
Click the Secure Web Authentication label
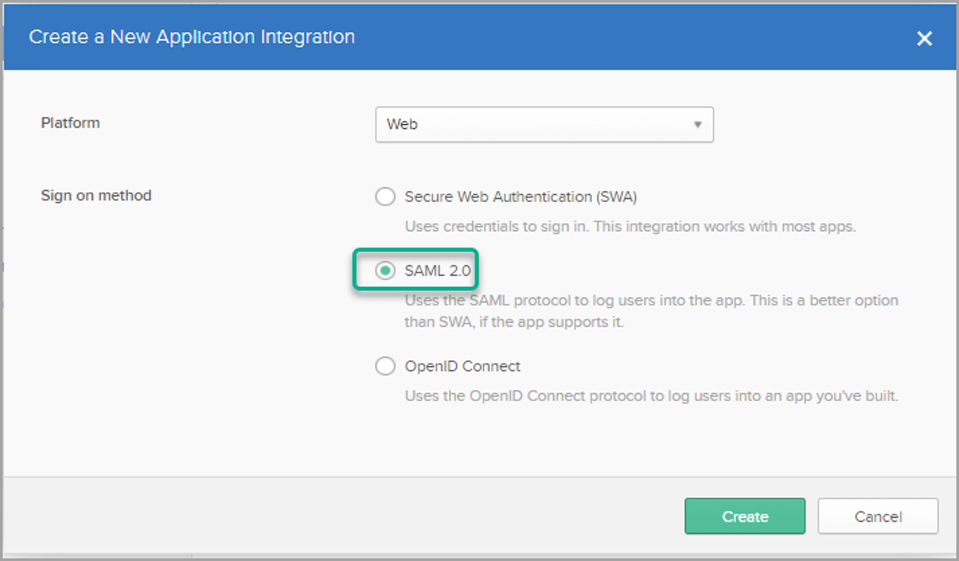click(524, 197)
